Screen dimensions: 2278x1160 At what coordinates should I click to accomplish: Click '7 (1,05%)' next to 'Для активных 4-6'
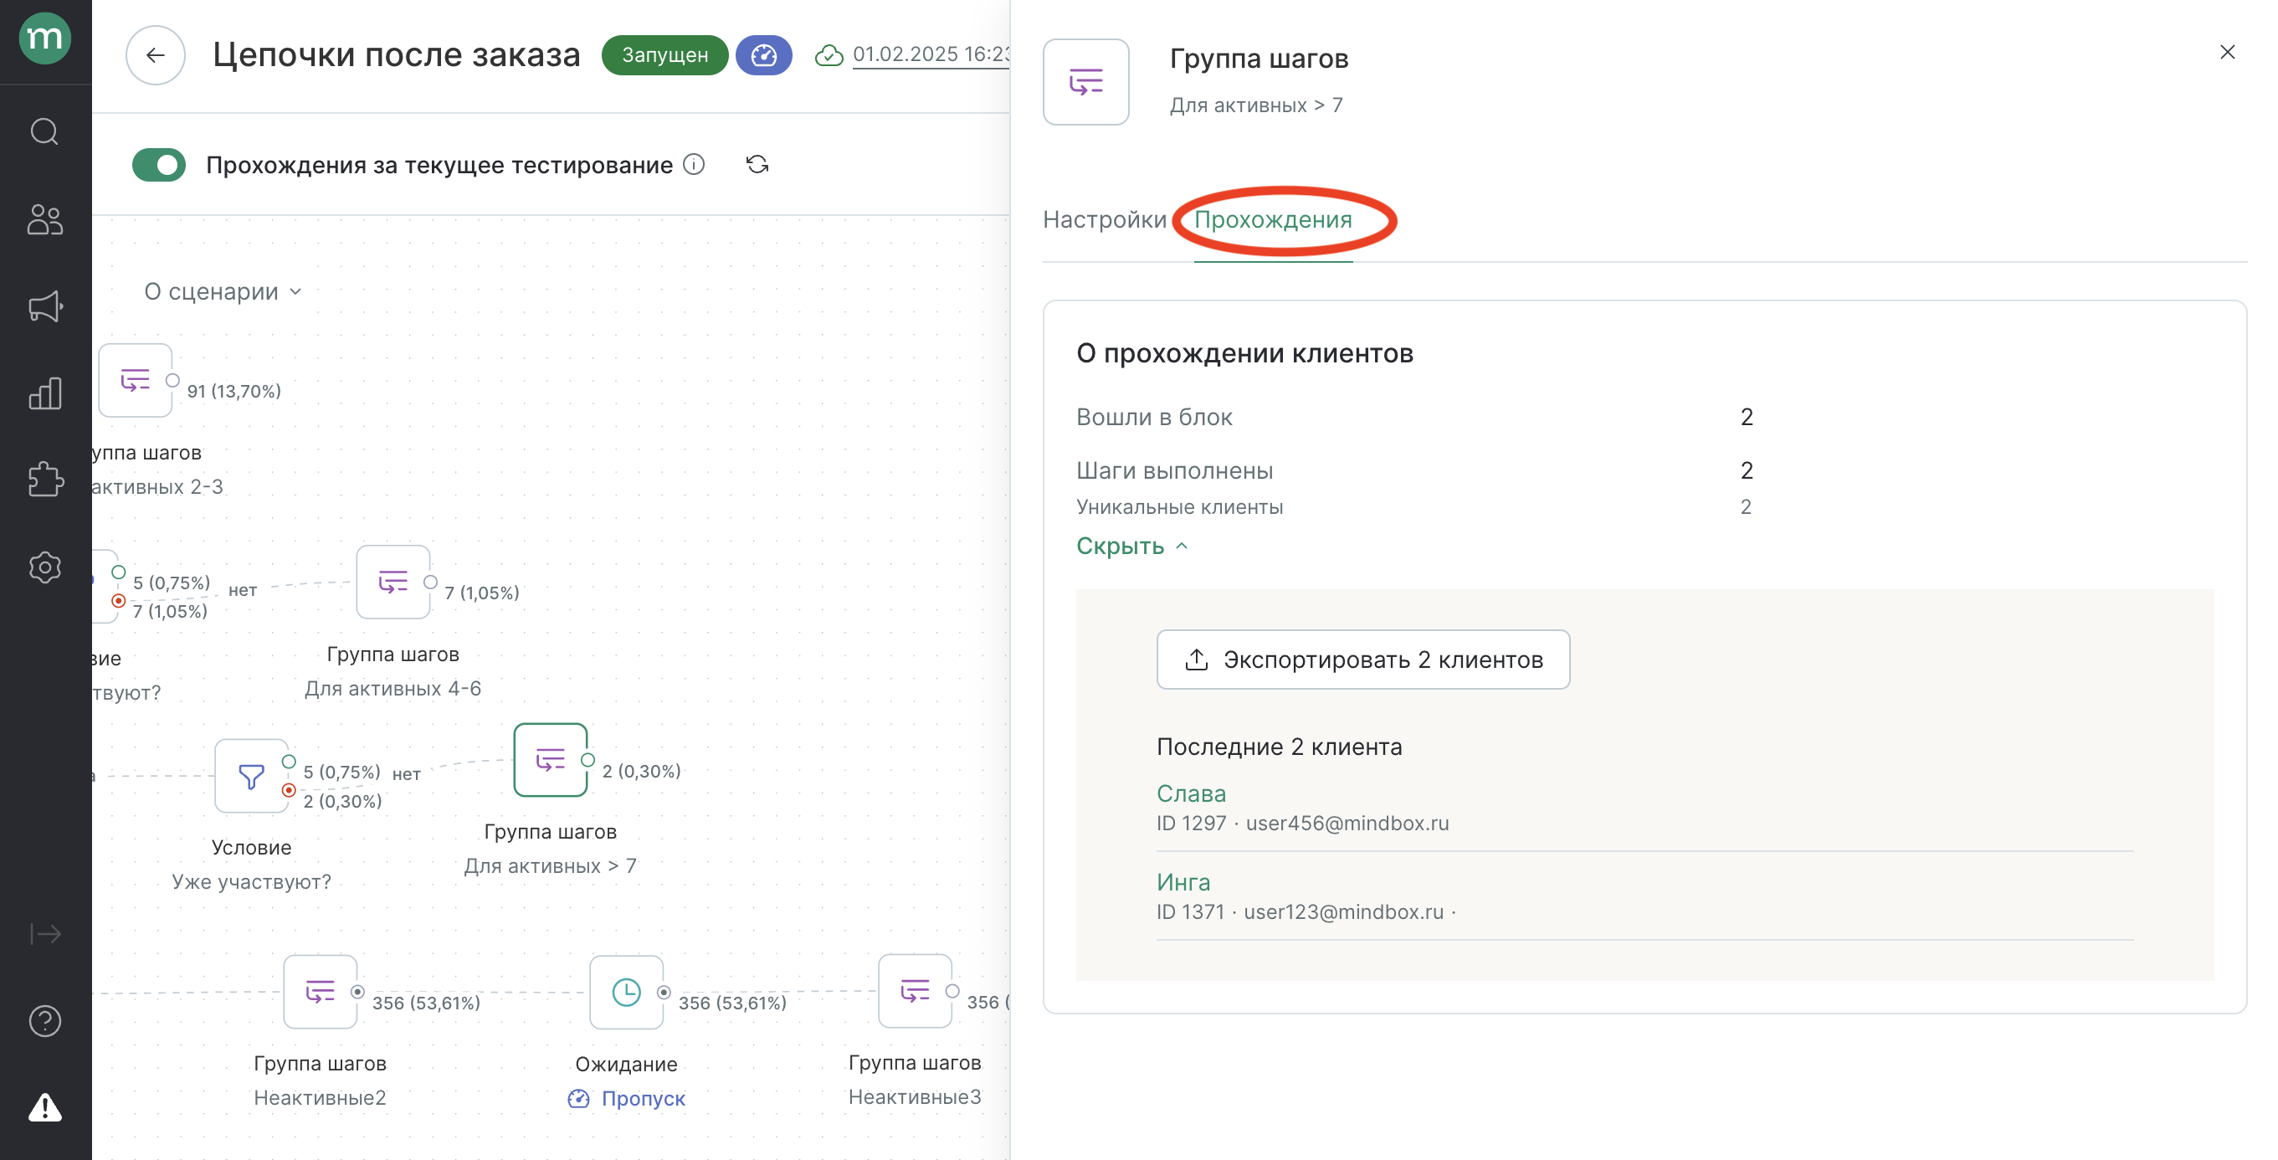tap(482, 593)
